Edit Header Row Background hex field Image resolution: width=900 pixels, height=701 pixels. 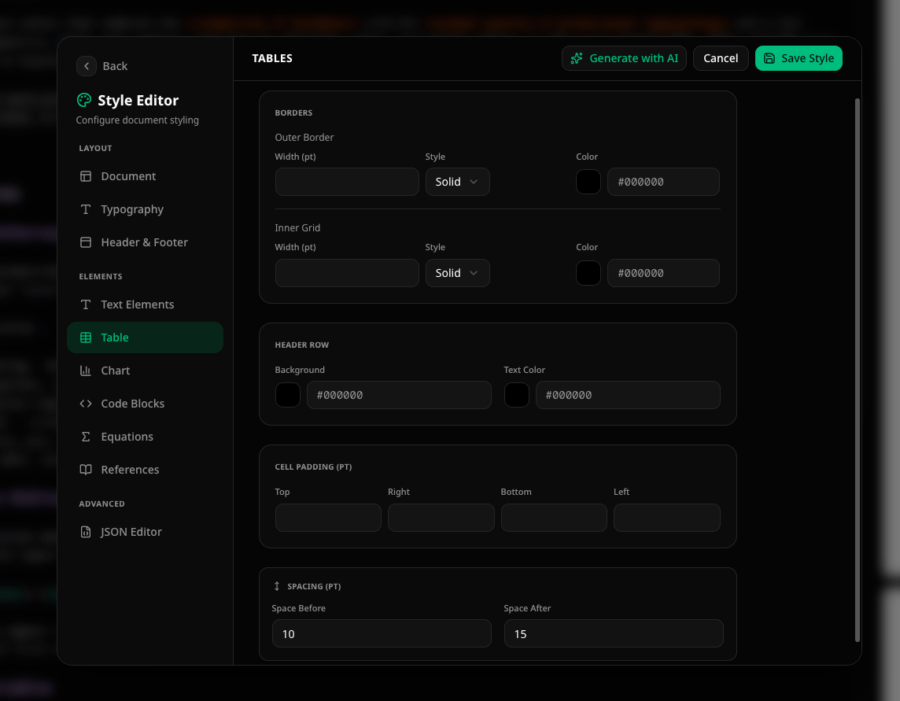399,395
